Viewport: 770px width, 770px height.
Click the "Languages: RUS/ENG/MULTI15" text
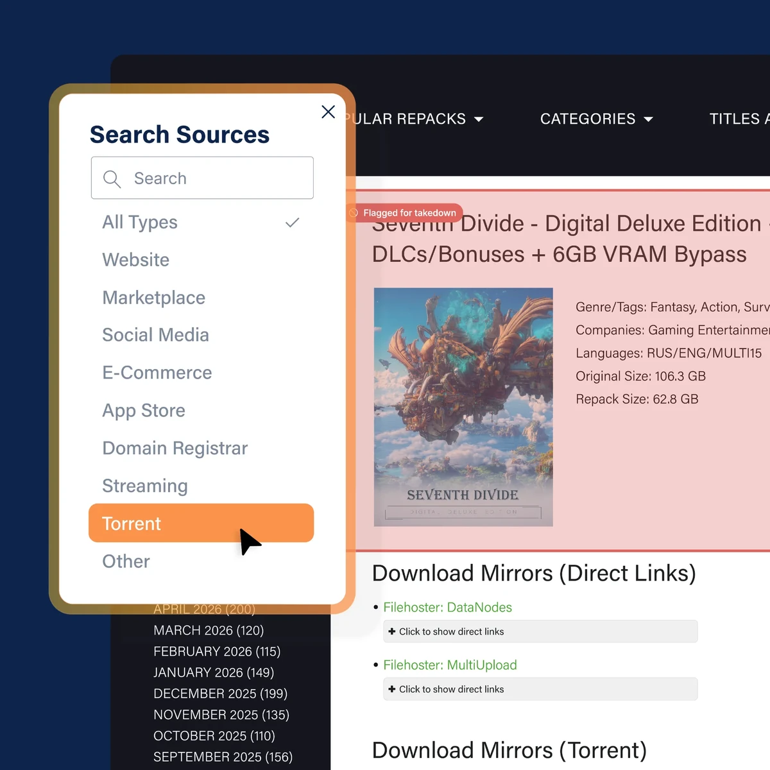click(x=669, y=353)
